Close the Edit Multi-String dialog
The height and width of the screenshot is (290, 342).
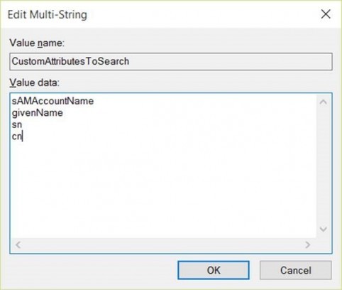tap(326, 14)
